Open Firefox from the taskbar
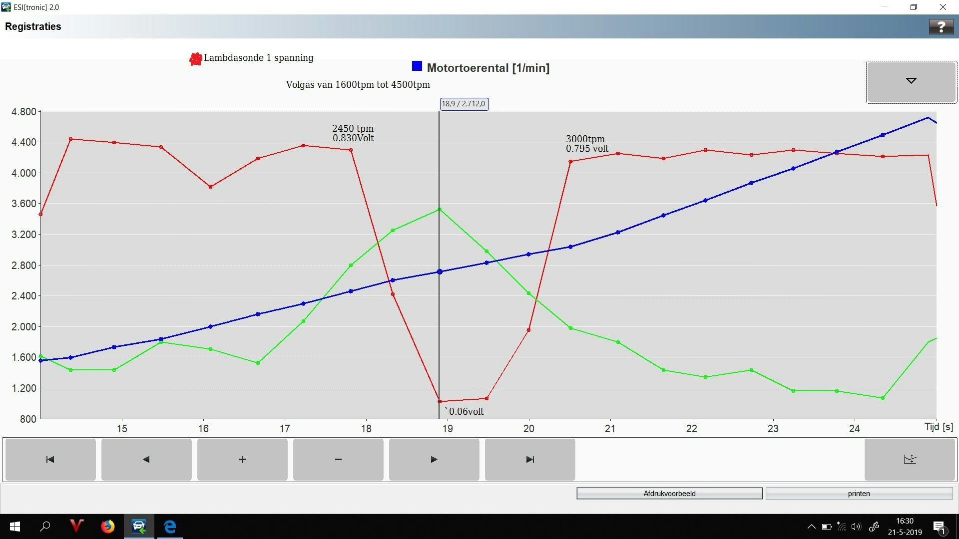 coord(107,527)
